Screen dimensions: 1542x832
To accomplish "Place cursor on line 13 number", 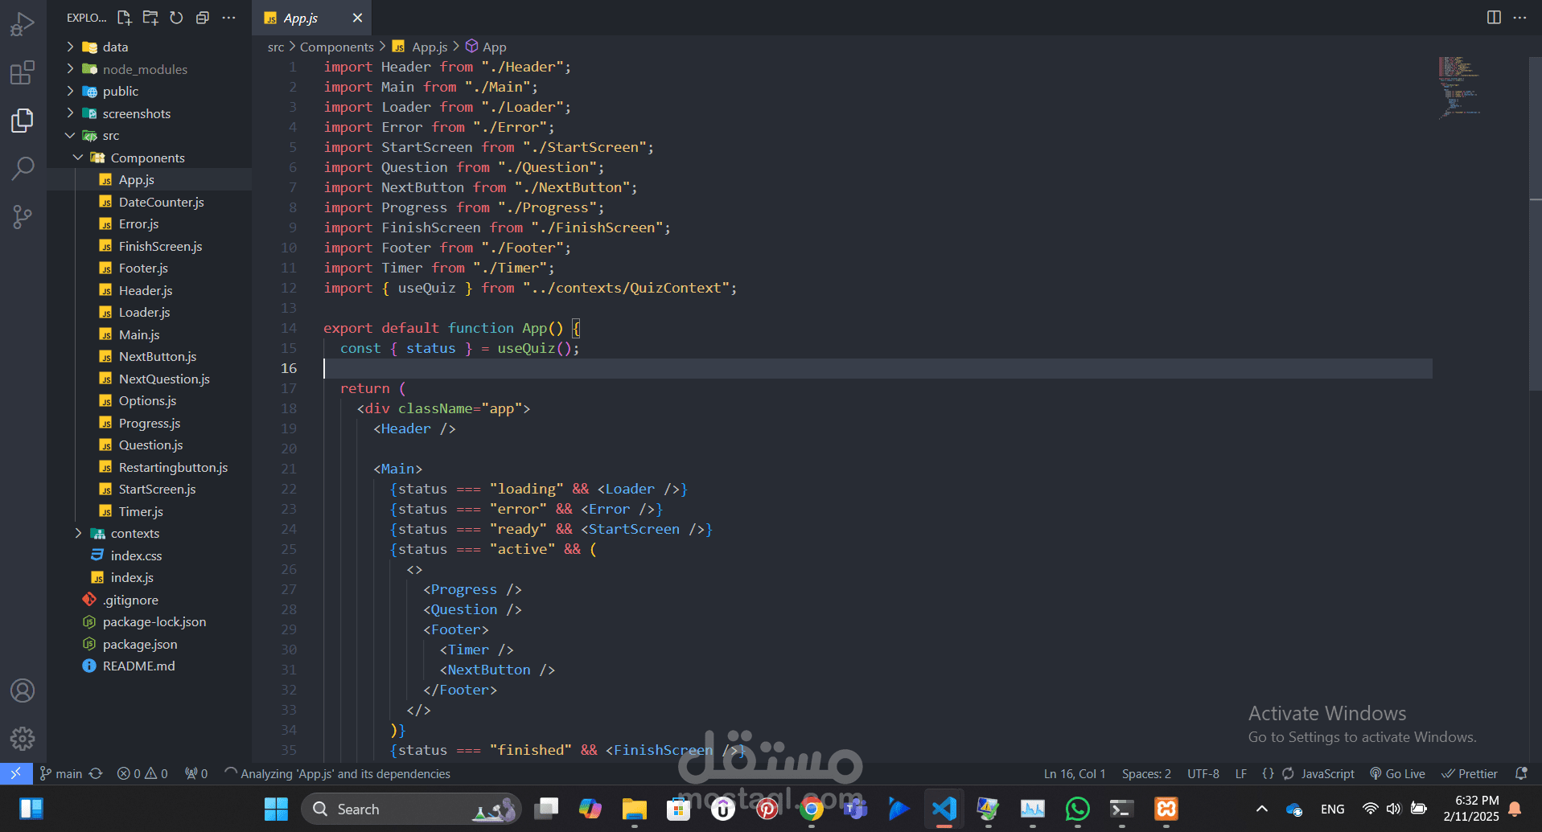I will 289,308.
